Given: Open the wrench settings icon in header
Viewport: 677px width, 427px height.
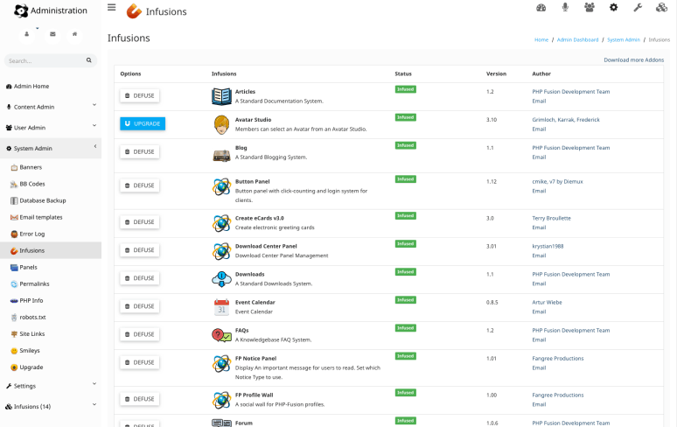Looking at the screenshot, I should point(638,8).
